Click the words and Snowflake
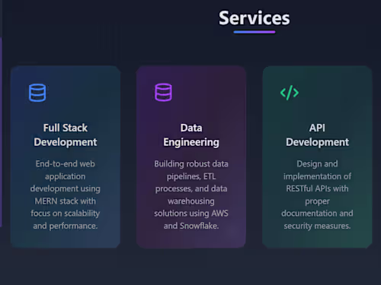Viewport: 381px width, 285px height. point(191,226)
